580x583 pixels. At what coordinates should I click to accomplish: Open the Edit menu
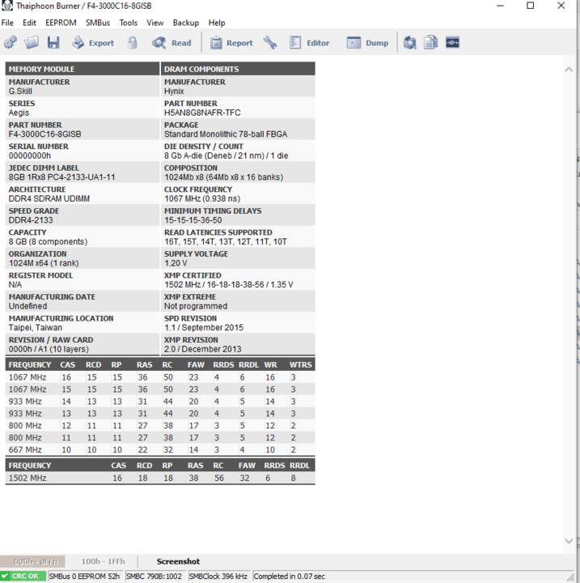click(x=29, y=23)
